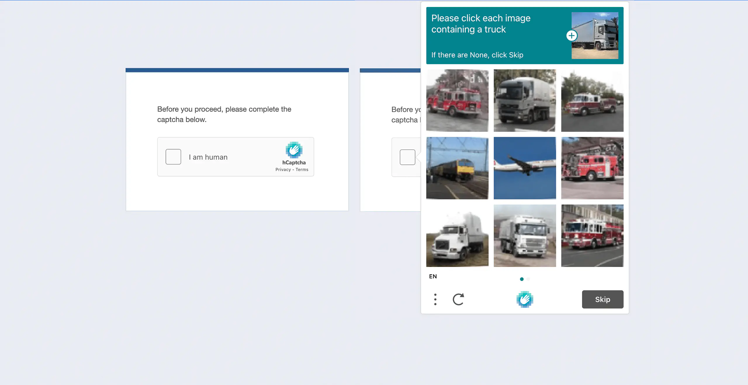Select the yellow-front train image
This screenshot has width=748, height=385.
coord(457,168)
